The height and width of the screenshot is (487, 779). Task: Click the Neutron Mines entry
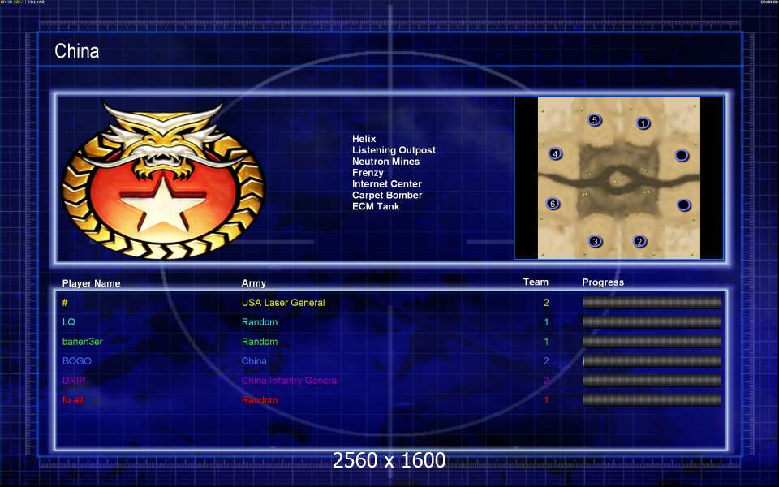pyautogui.click(x=385, y=162)
